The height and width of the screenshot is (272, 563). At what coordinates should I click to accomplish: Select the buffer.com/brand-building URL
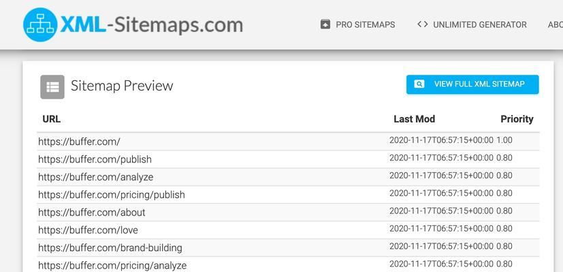(x=110, y=248)
